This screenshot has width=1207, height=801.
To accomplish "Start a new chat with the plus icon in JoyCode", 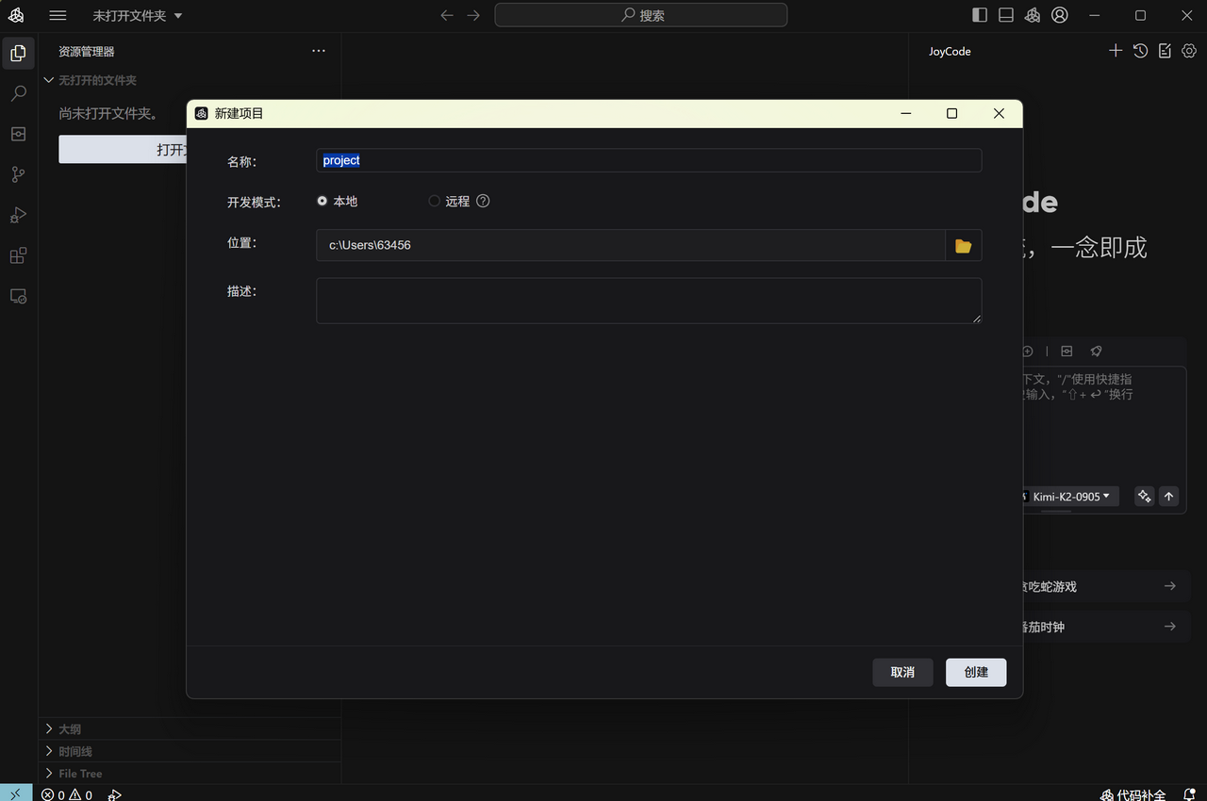I will click(x=1116, y=51).
